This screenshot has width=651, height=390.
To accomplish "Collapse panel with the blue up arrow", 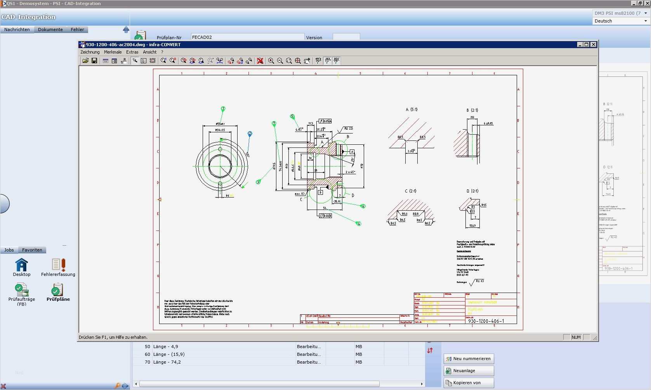I will (126, 29).
